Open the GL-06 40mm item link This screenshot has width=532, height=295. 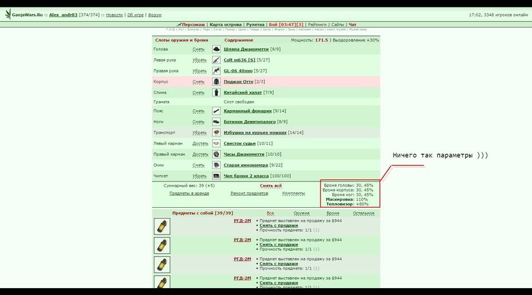pos(238,71)
